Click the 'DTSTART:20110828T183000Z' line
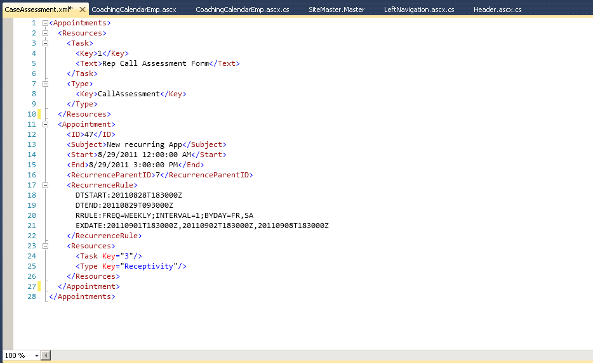This screenshot has height=363, width=593. [129, 195]
